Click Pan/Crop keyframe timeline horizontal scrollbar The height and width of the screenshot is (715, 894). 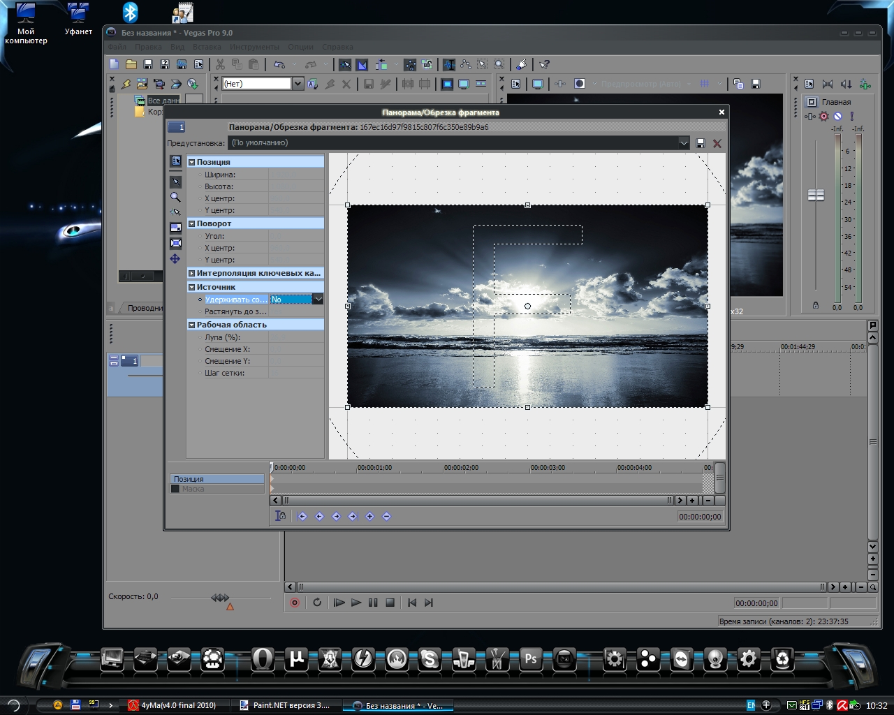click(x=478, y=501)
